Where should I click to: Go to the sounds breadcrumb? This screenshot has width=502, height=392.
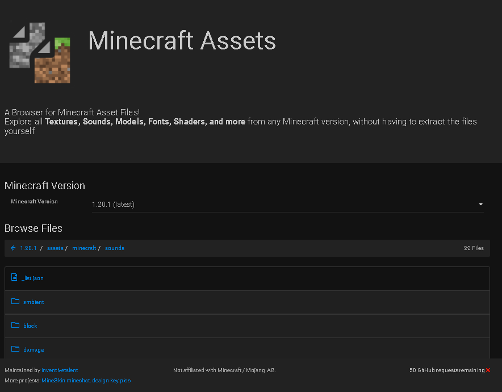coord(115,248)
